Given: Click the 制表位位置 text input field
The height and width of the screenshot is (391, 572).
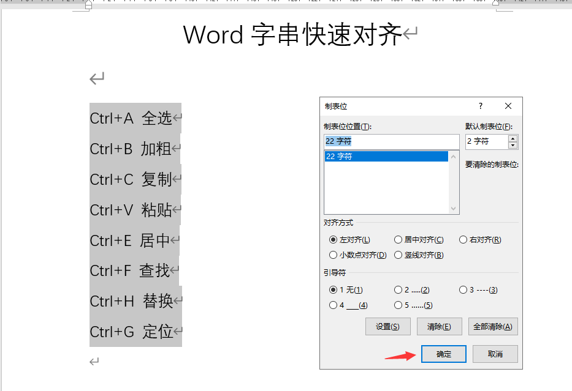Looking at the screenshot, I should tap(391, 141).
